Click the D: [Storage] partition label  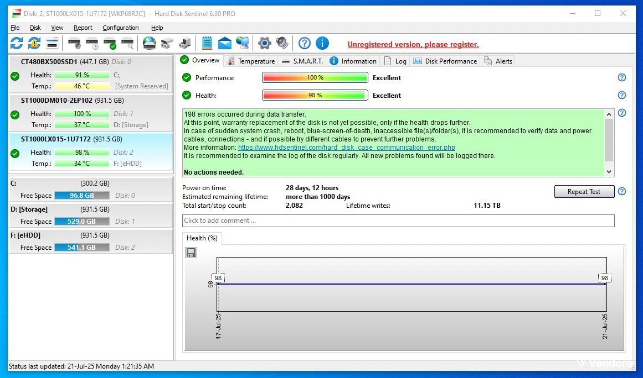pos(29,209)
